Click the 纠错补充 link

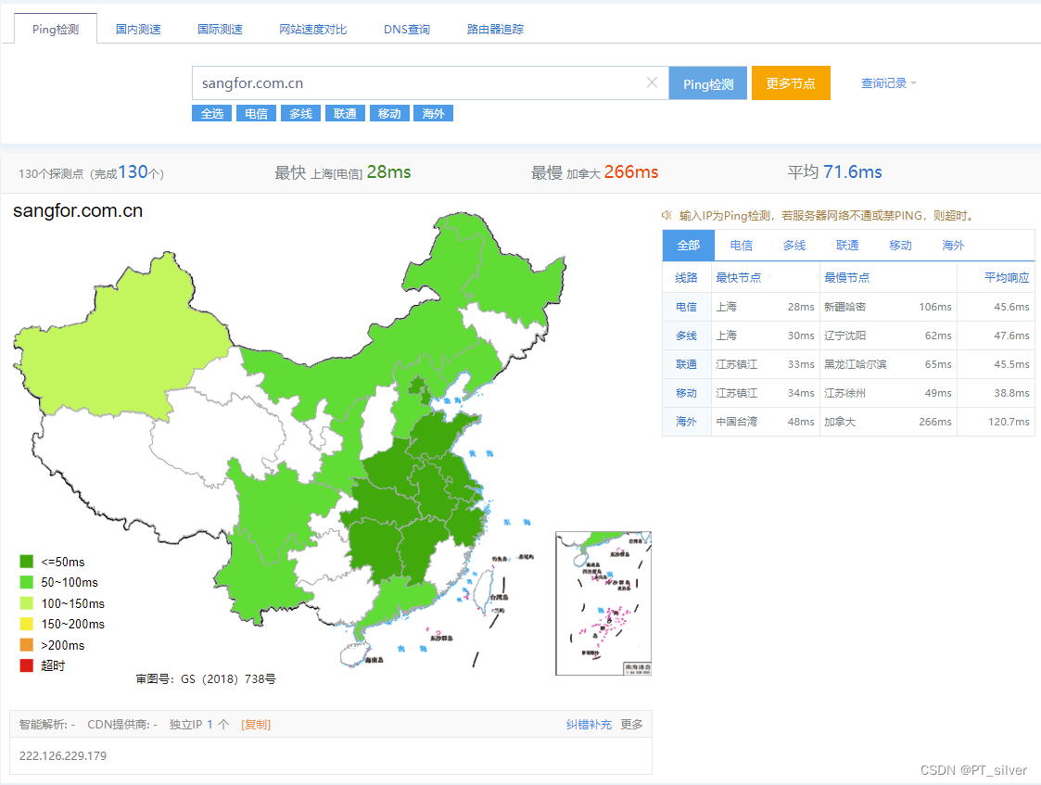coord(589,725)
